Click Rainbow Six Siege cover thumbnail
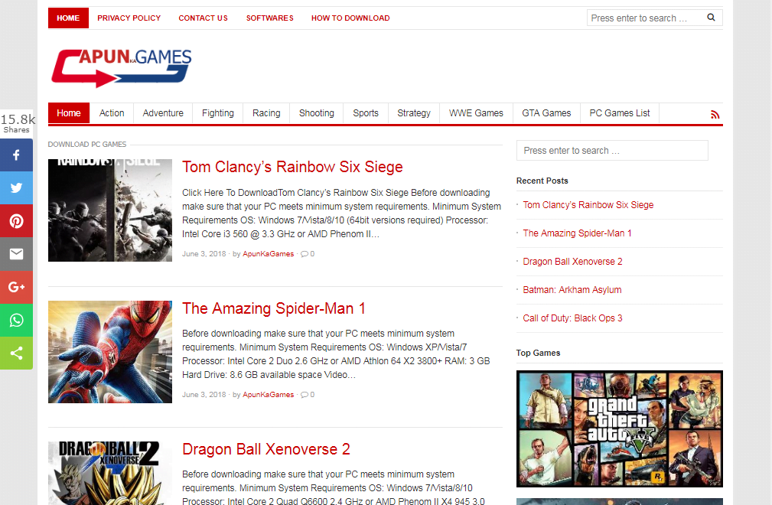This screenshot has width=772, height=505. [x=110, y=210]
